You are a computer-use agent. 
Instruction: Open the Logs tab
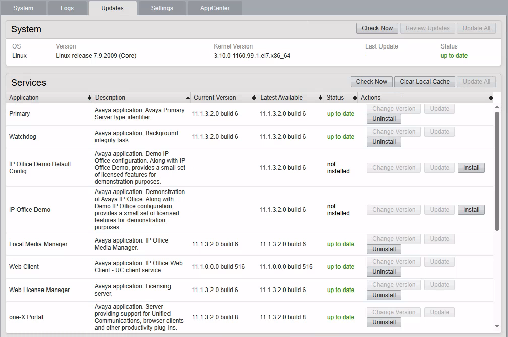click(67, 8)
